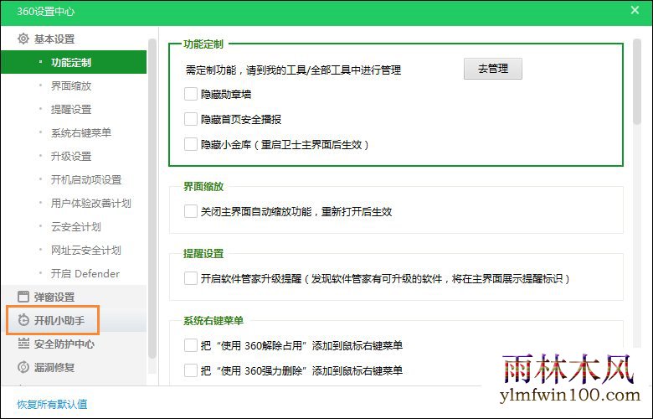The image size is (653, 419).
Task: Open 用户体验改善计划 sidebar item
Action: click(x=90, y=203)
